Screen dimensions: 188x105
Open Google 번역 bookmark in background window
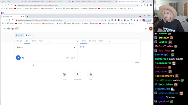(111, 8)
